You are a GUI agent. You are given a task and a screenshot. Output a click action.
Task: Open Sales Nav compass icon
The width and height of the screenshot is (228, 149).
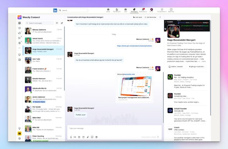pyautogui.click(x=171, y=10)
